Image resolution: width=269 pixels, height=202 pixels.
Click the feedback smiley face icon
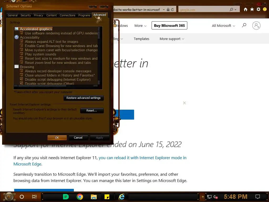pos(265,9)
